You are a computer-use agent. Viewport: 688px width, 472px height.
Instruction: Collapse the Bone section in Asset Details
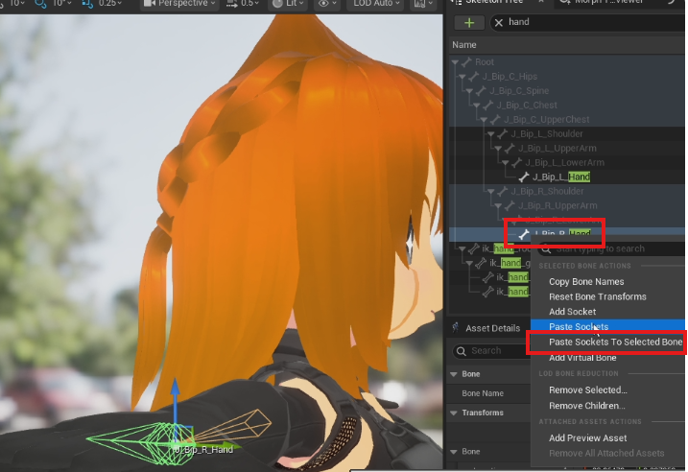point(453,372)
